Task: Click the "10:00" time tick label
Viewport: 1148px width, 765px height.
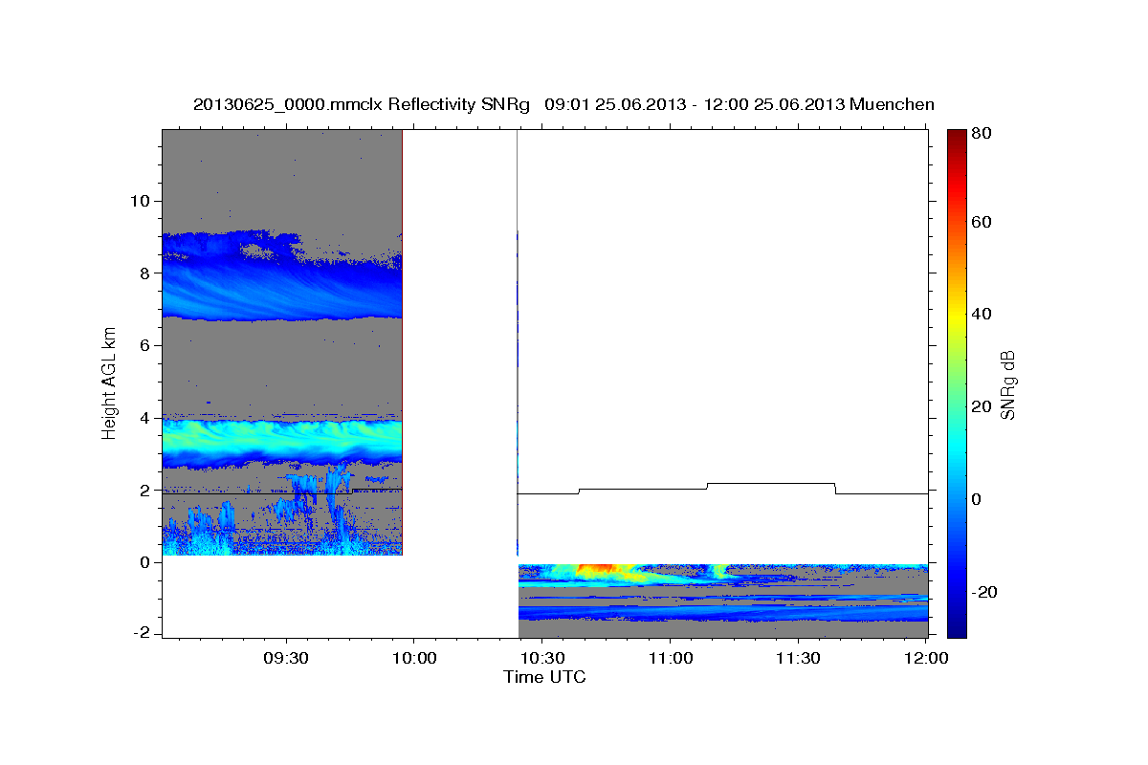Action: coord(414,658)
